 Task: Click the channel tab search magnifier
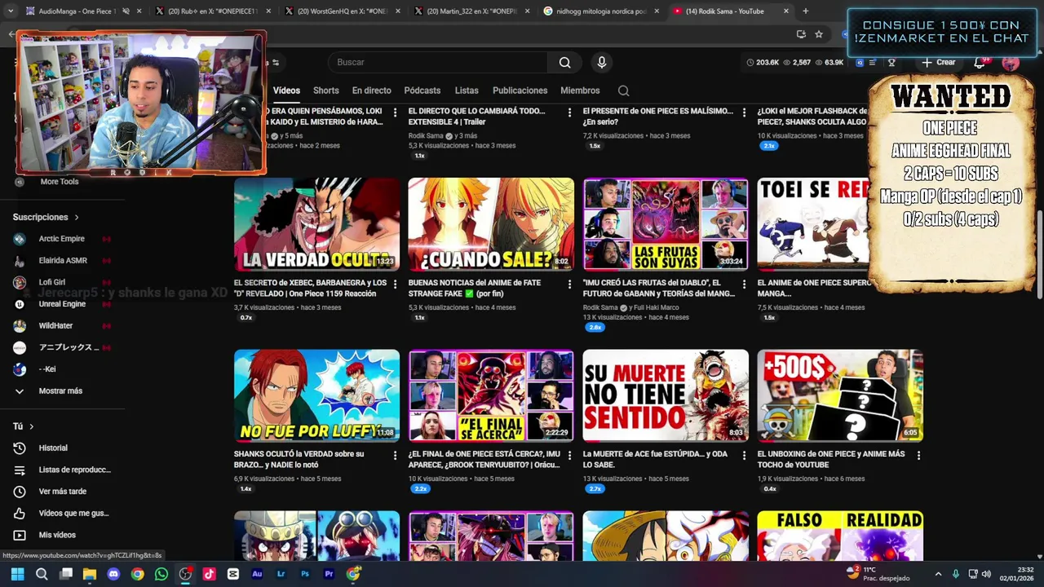(x=623, y=90)
